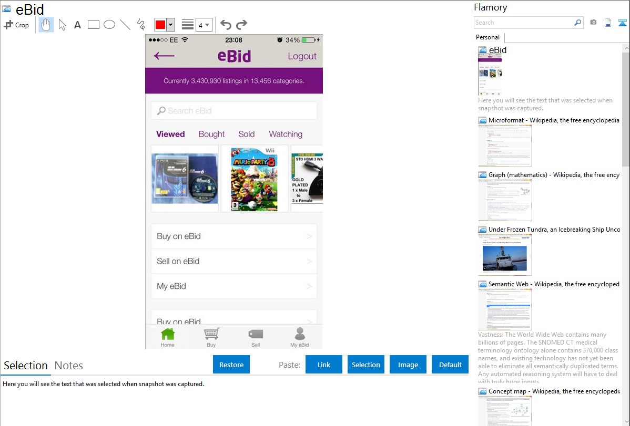Select the text annotation tool
The image size is (630, 426).
pos(77,25)
